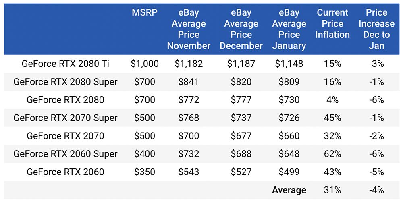The height and width of the screenshot is (203, 403).
Task: Click the GeForce RTX 2060 row label
Action: (x=66, y=172)
